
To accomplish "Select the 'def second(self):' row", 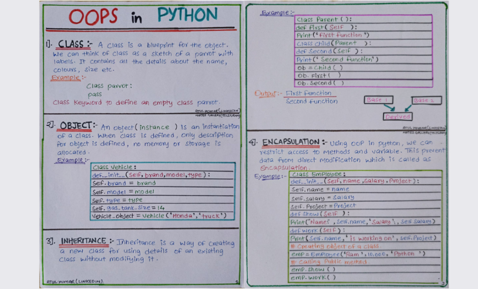I will (x=364, y=51).
